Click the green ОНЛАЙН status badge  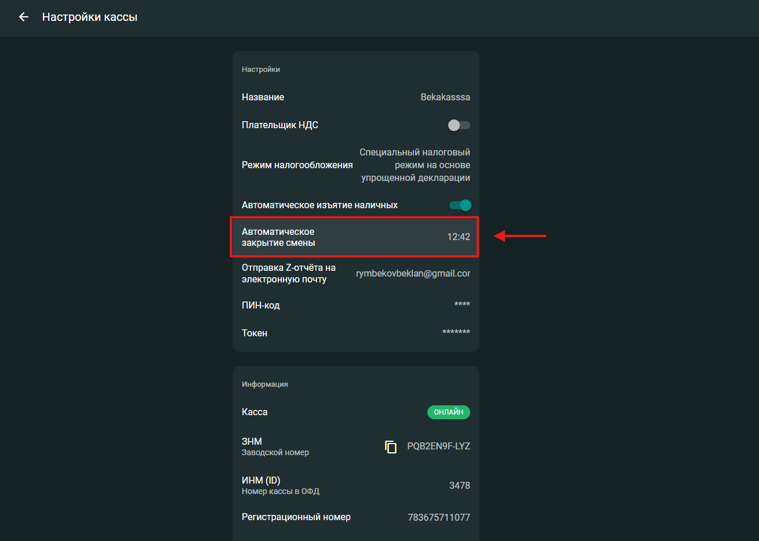point(448,412)
